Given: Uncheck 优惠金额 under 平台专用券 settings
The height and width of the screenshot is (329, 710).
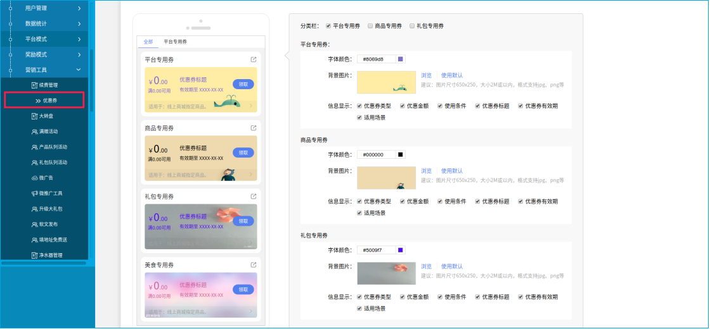Looking at the screenshot, I should 402,106.
